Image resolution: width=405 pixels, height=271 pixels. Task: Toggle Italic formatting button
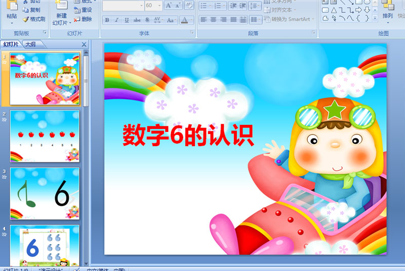point(117,20)
